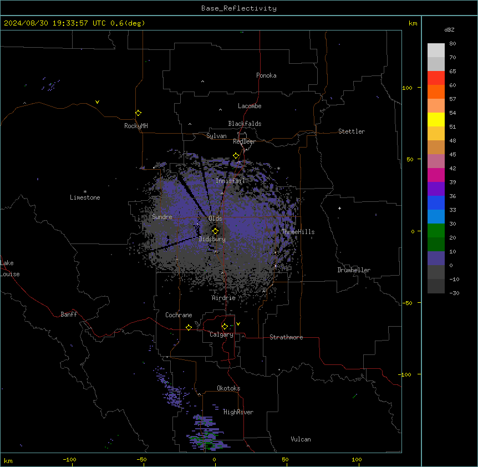
Task: Click the Lake Louise label
Action: click(x=10, y=268)
